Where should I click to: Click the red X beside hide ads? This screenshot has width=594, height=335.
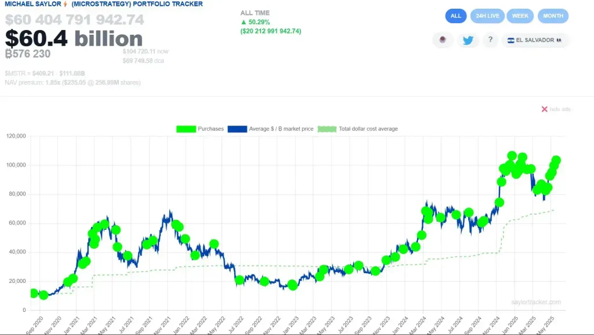pyautogui.click(x=544, y=109)
